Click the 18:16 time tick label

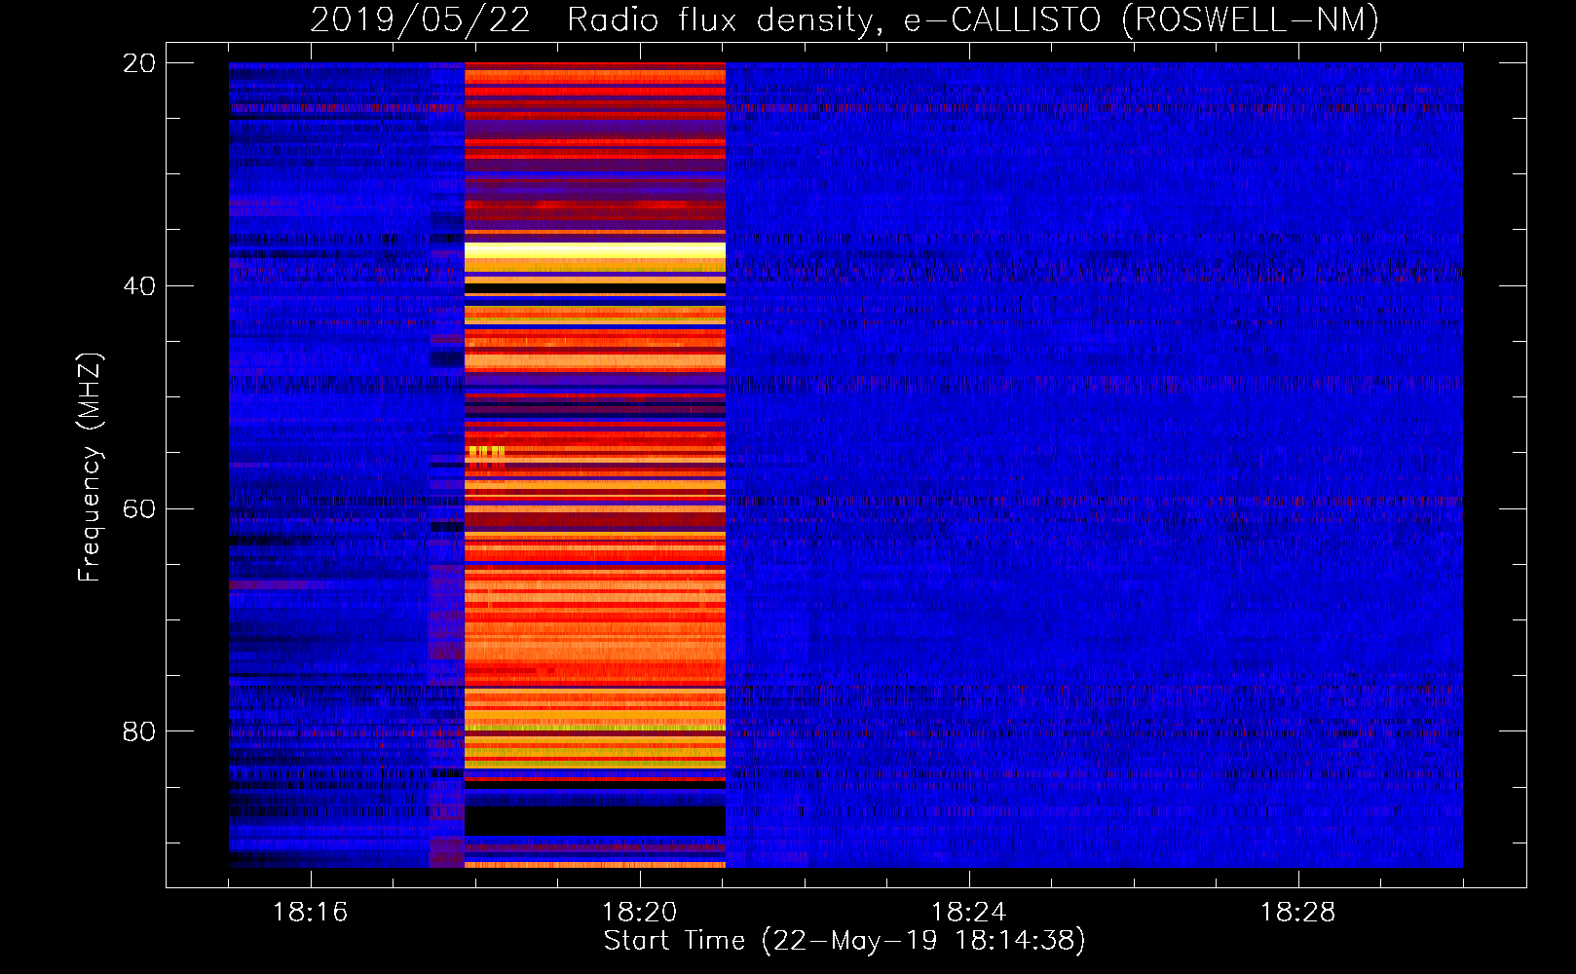(x=310, y=913)
